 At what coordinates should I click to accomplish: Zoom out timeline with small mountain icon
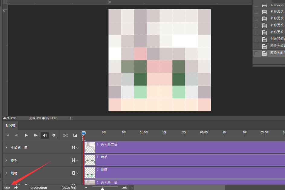(86, 188)
